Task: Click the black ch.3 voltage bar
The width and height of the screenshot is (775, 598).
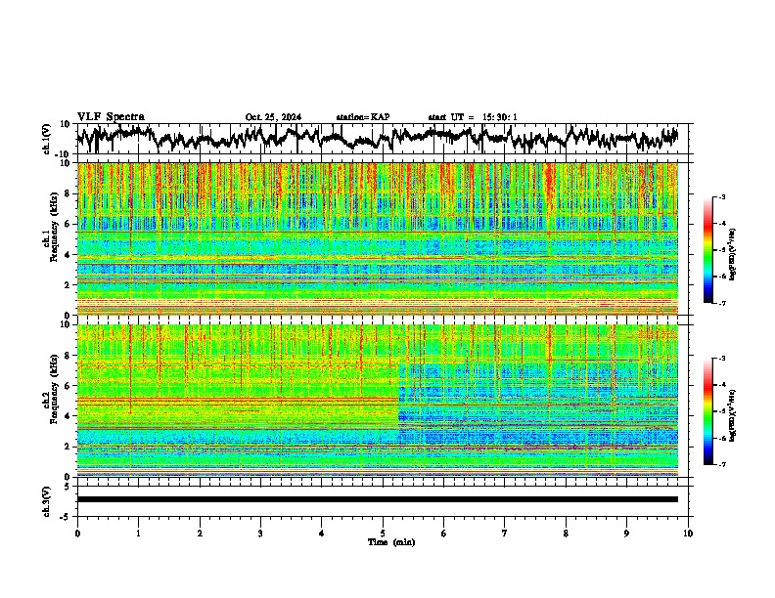Action: pos(378,499)
